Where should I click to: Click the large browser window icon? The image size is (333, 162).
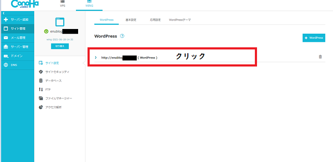(60, 22)
